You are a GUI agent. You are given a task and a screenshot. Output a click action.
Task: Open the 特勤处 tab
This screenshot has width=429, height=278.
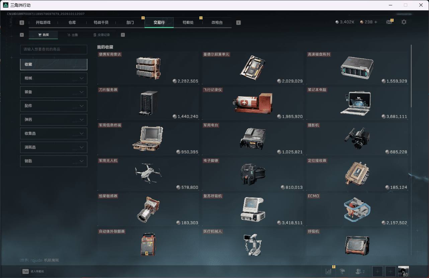(x=188, y=22)
